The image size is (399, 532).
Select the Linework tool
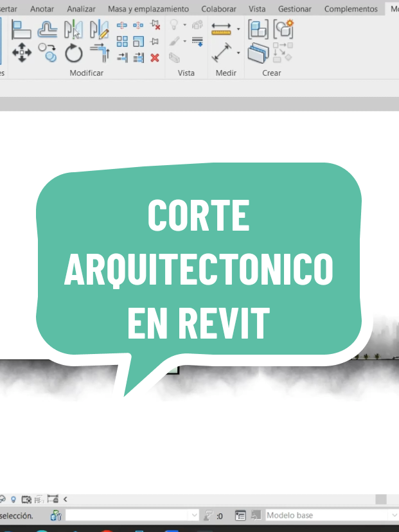pyautogui.click(x=197, y=41)
